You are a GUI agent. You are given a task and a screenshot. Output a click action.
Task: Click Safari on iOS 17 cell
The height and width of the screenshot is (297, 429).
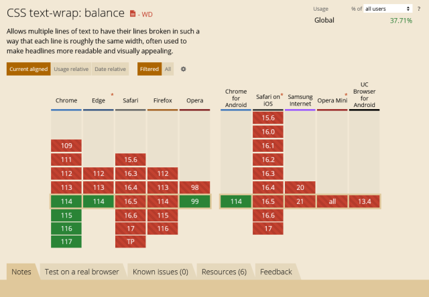pos(268,229)
